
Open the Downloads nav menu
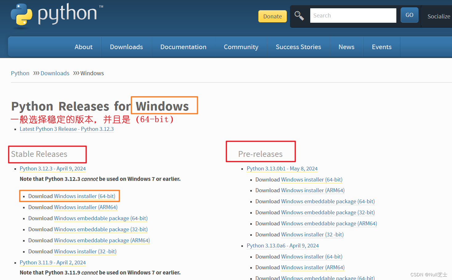[126, 47]
